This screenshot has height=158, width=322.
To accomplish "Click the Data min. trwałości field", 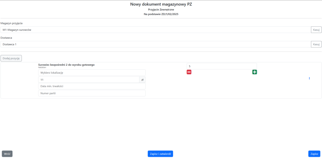I will pyautogui.click(x=92, y=86).
